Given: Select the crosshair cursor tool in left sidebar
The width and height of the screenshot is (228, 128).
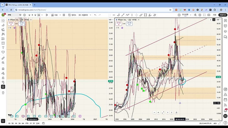Looking at the screenshot, I should [x=3, y=21].
